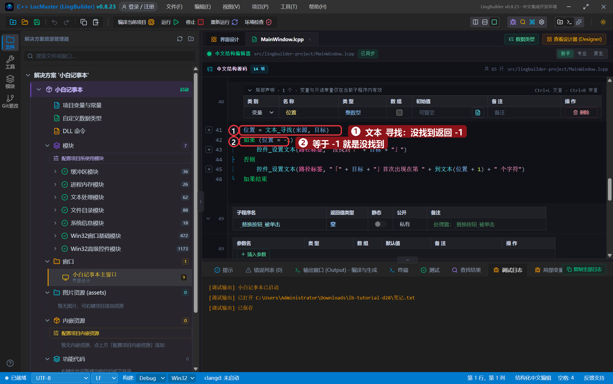Click the debug bug icon in top toolbar

(x=513, y=22)
